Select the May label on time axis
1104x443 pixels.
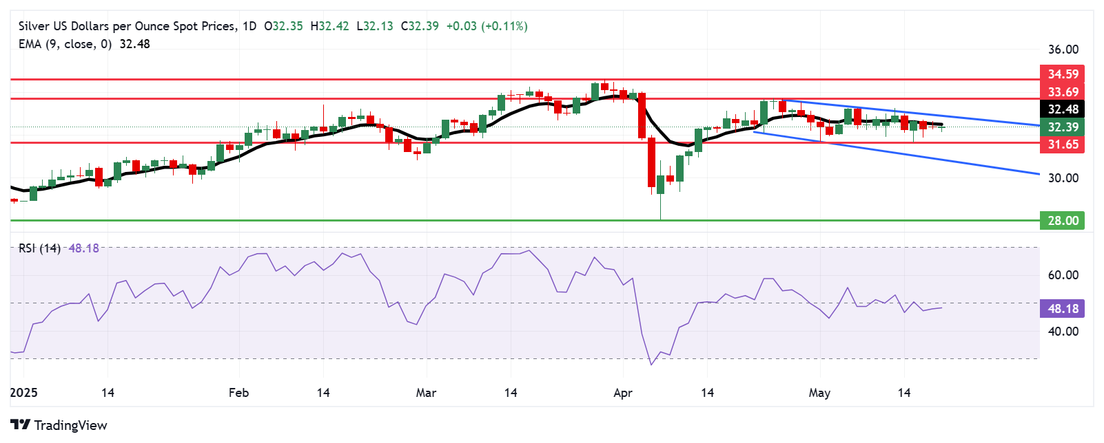tap(819, 393)
